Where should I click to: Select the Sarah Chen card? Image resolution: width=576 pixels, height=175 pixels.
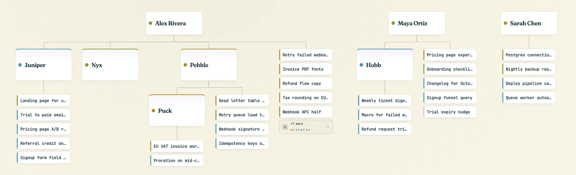529,23
